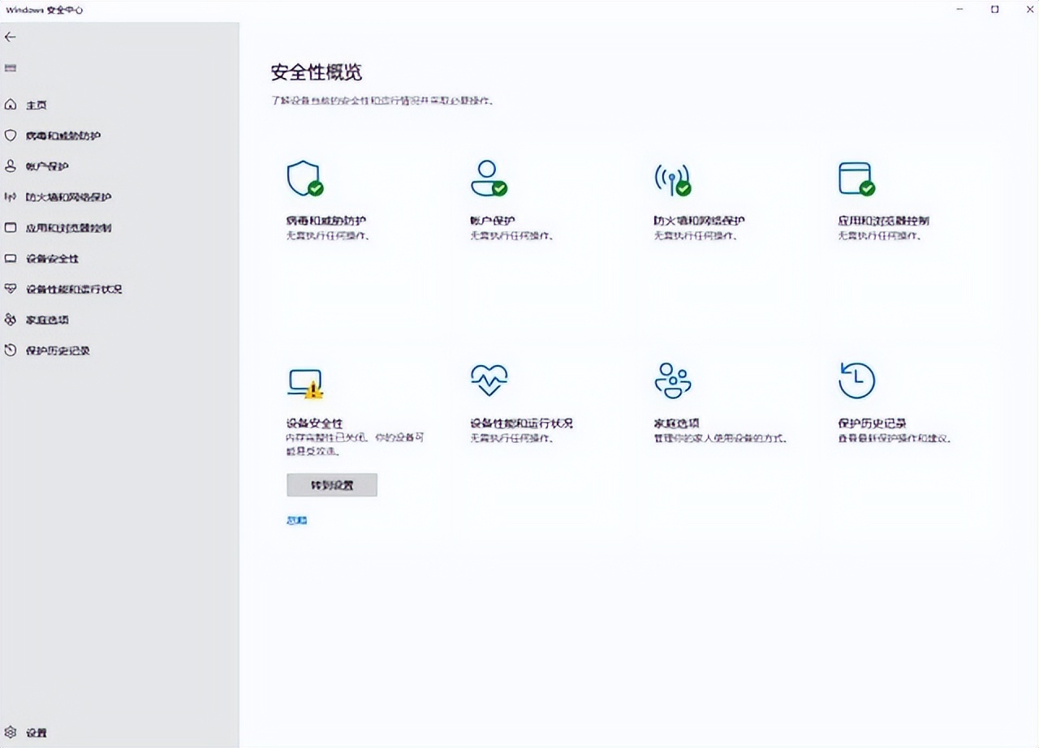
Task: Open the 家庭选项 family tile icon
Action: tap(673, 380)
